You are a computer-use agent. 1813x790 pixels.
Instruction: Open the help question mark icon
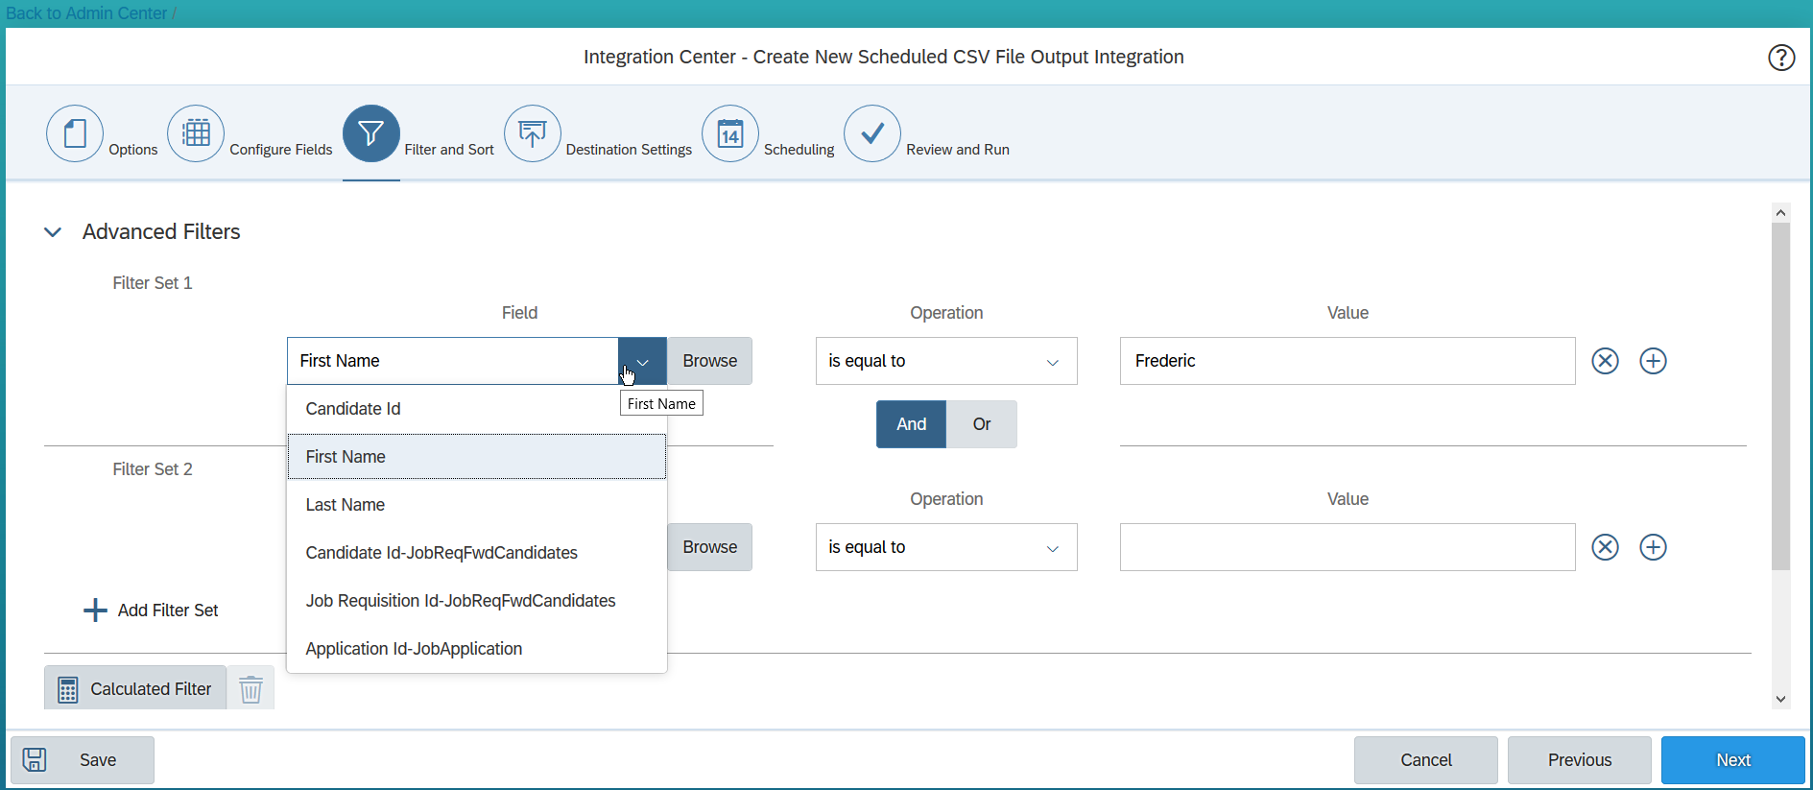[x=1781, y=58]
